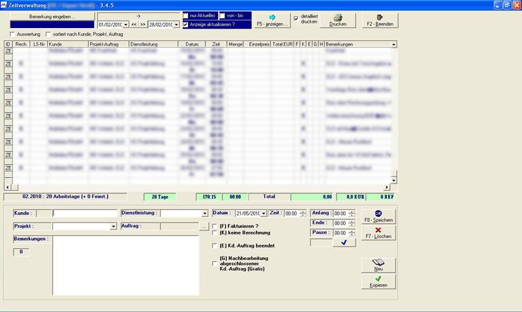Copy the entry with the Kopieren button
The image size is (522, 312).
click(378, 281)
